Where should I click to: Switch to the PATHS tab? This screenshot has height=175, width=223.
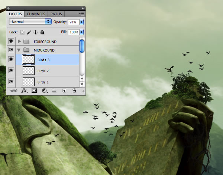[56, 14]
